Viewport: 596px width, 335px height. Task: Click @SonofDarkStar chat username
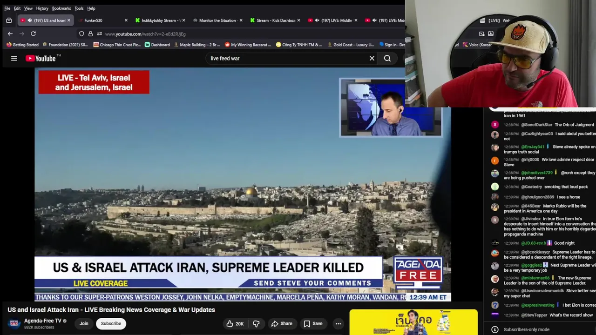(536, 125)
